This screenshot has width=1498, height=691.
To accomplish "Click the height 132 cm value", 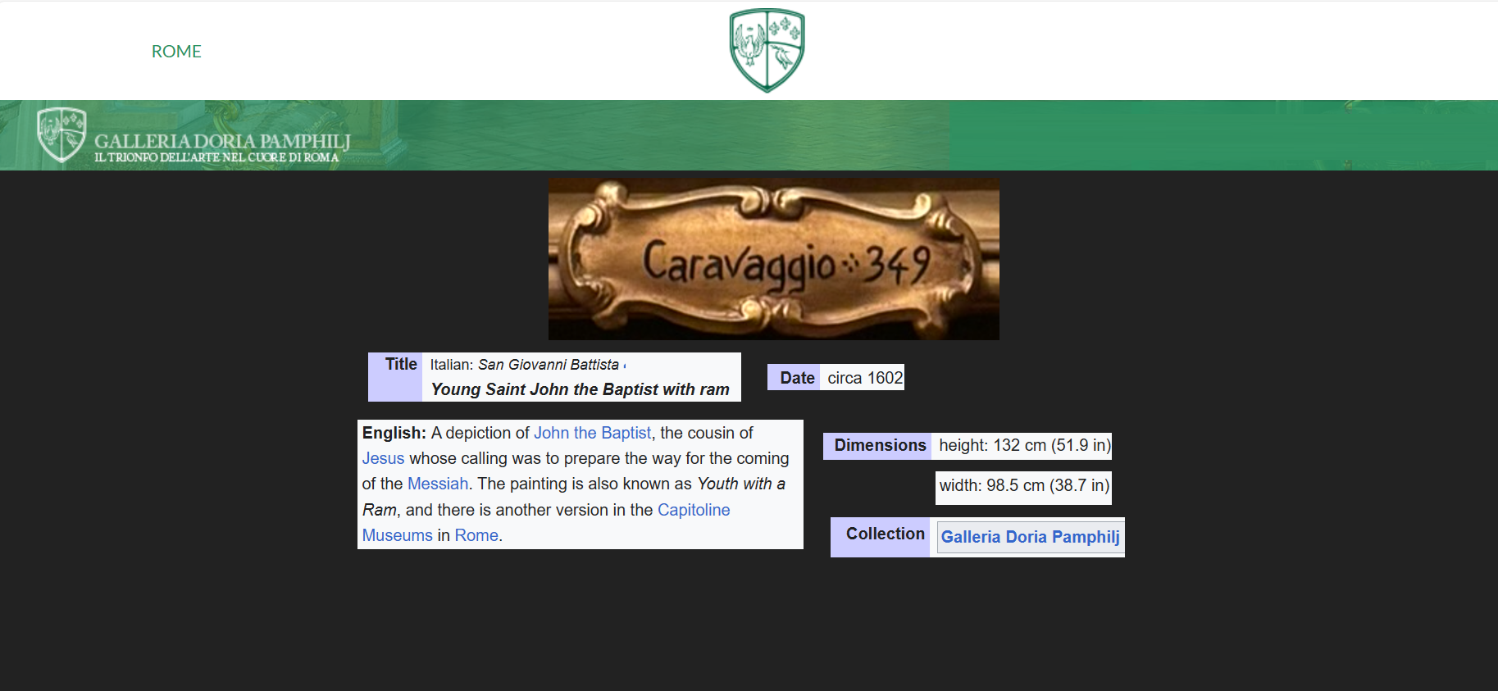I will point(1024,445).
